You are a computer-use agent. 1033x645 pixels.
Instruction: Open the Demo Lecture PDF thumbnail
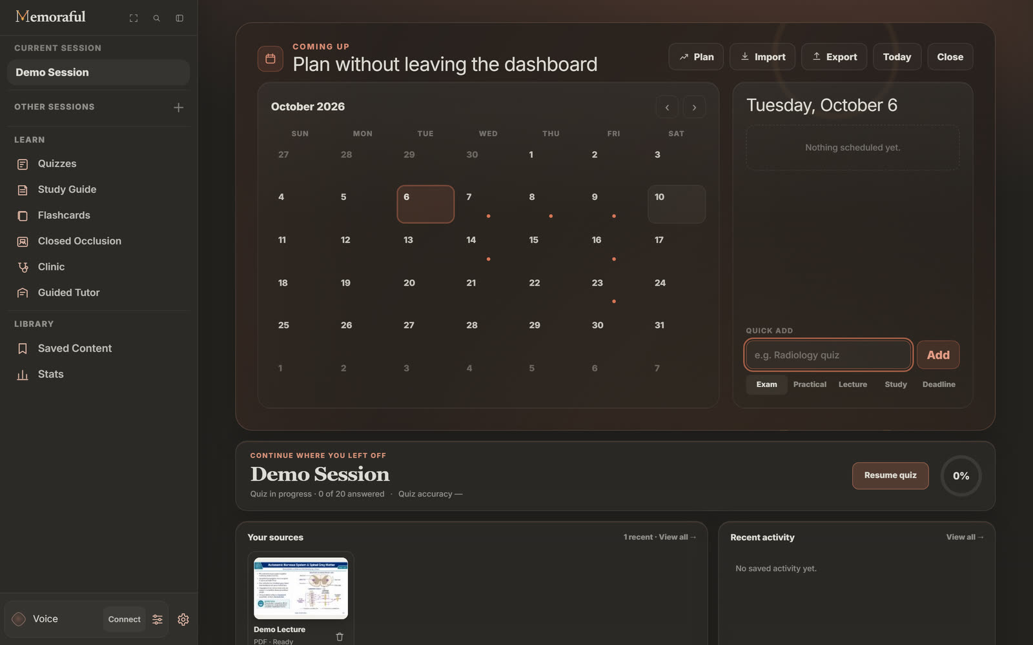(x=301, y=588)
